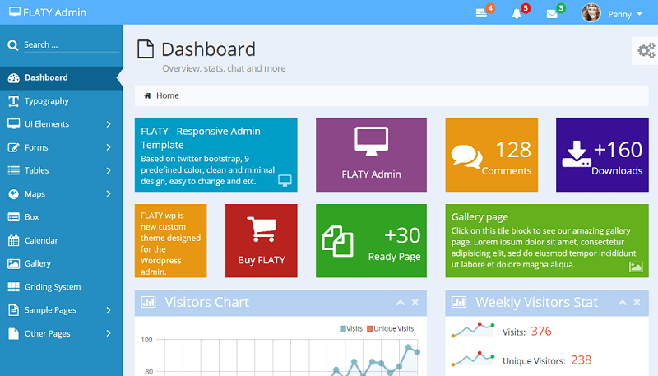The image size is (658, 376).
Task: Click the Weekly Visitors Stat chart icon
Action: pyautogui.click(x=459, y=302)
